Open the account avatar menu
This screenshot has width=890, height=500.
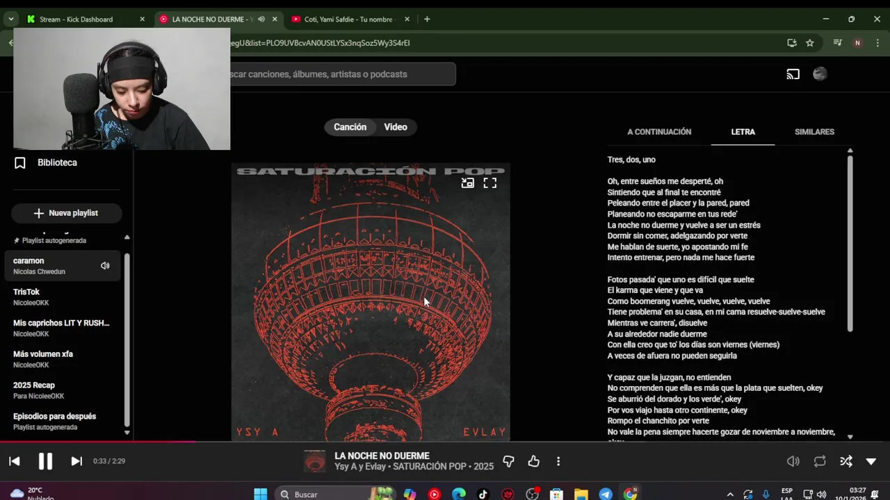[x=820, y=74]
